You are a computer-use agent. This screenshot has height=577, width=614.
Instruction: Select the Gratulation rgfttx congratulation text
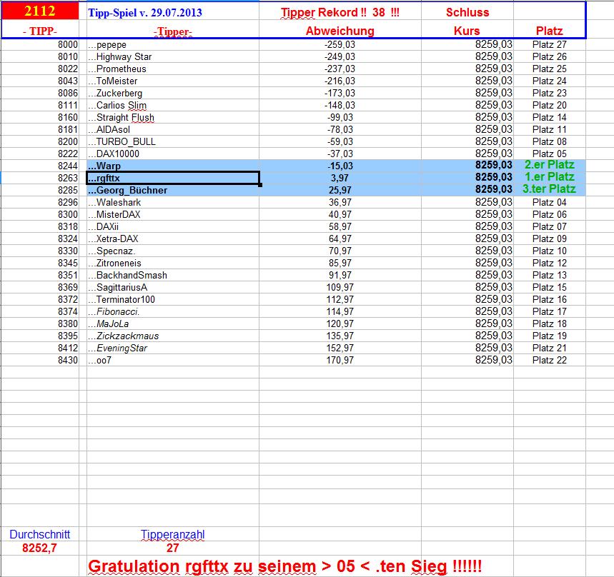pos(286,564)
